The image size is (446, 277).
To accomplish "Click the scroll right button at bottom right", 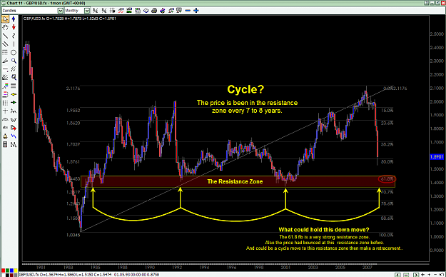I will 416,275.
